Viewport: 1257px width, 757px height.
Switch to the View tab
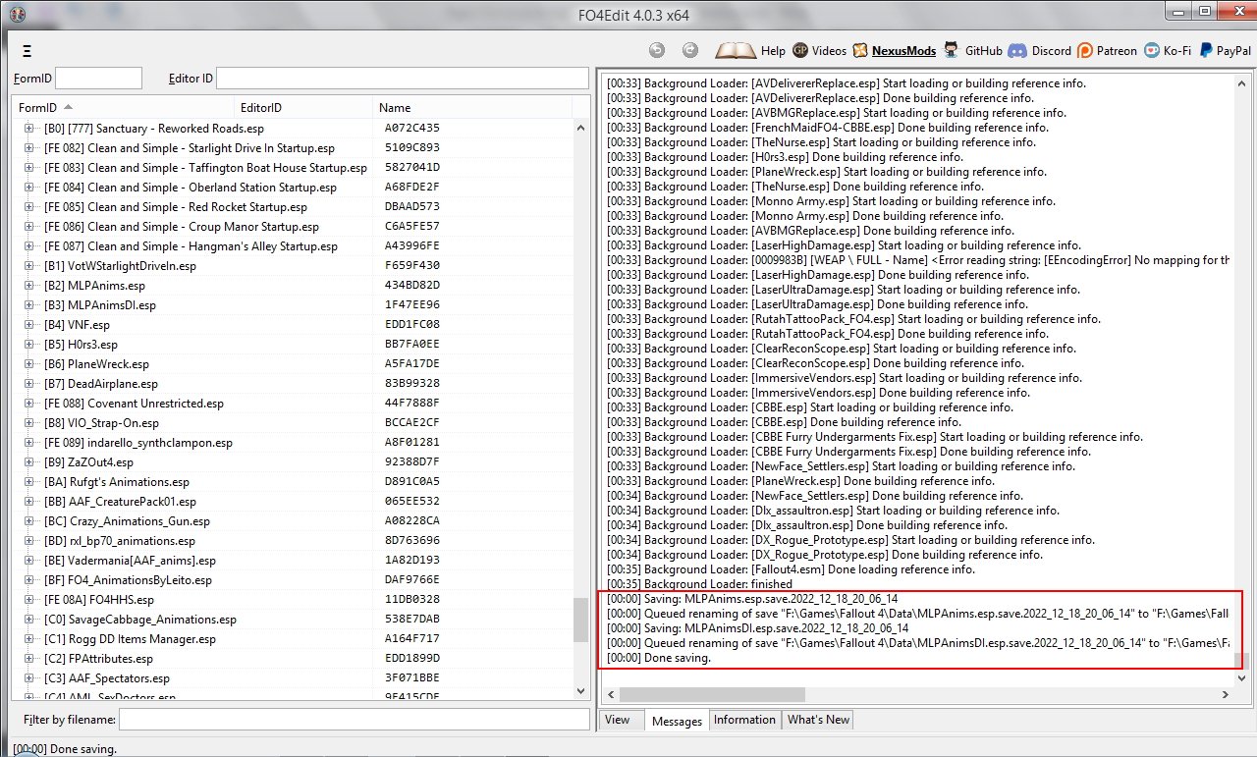618,720
